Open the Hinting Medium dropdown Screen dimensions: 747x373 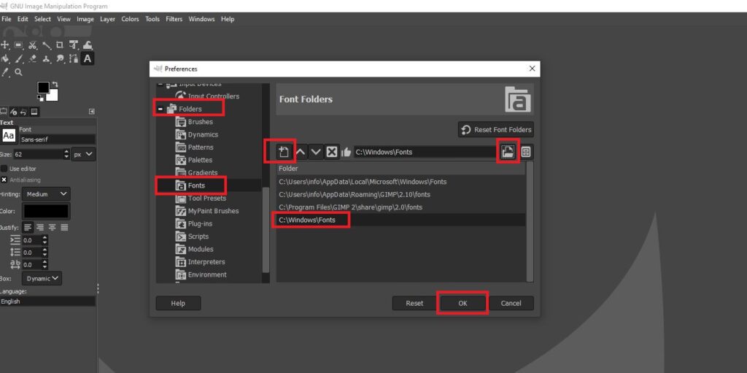46,194
